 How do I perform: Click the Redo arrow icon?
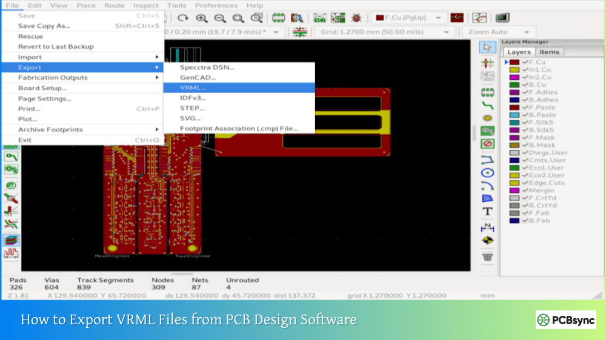click(x=183, y=18)
